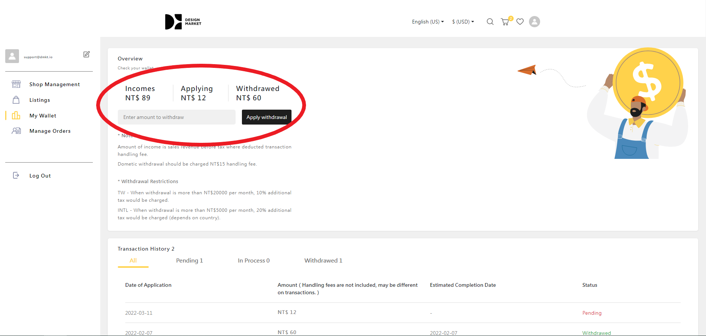
Task: Switch to the In Process 0 tab
Action: [253, 261]
